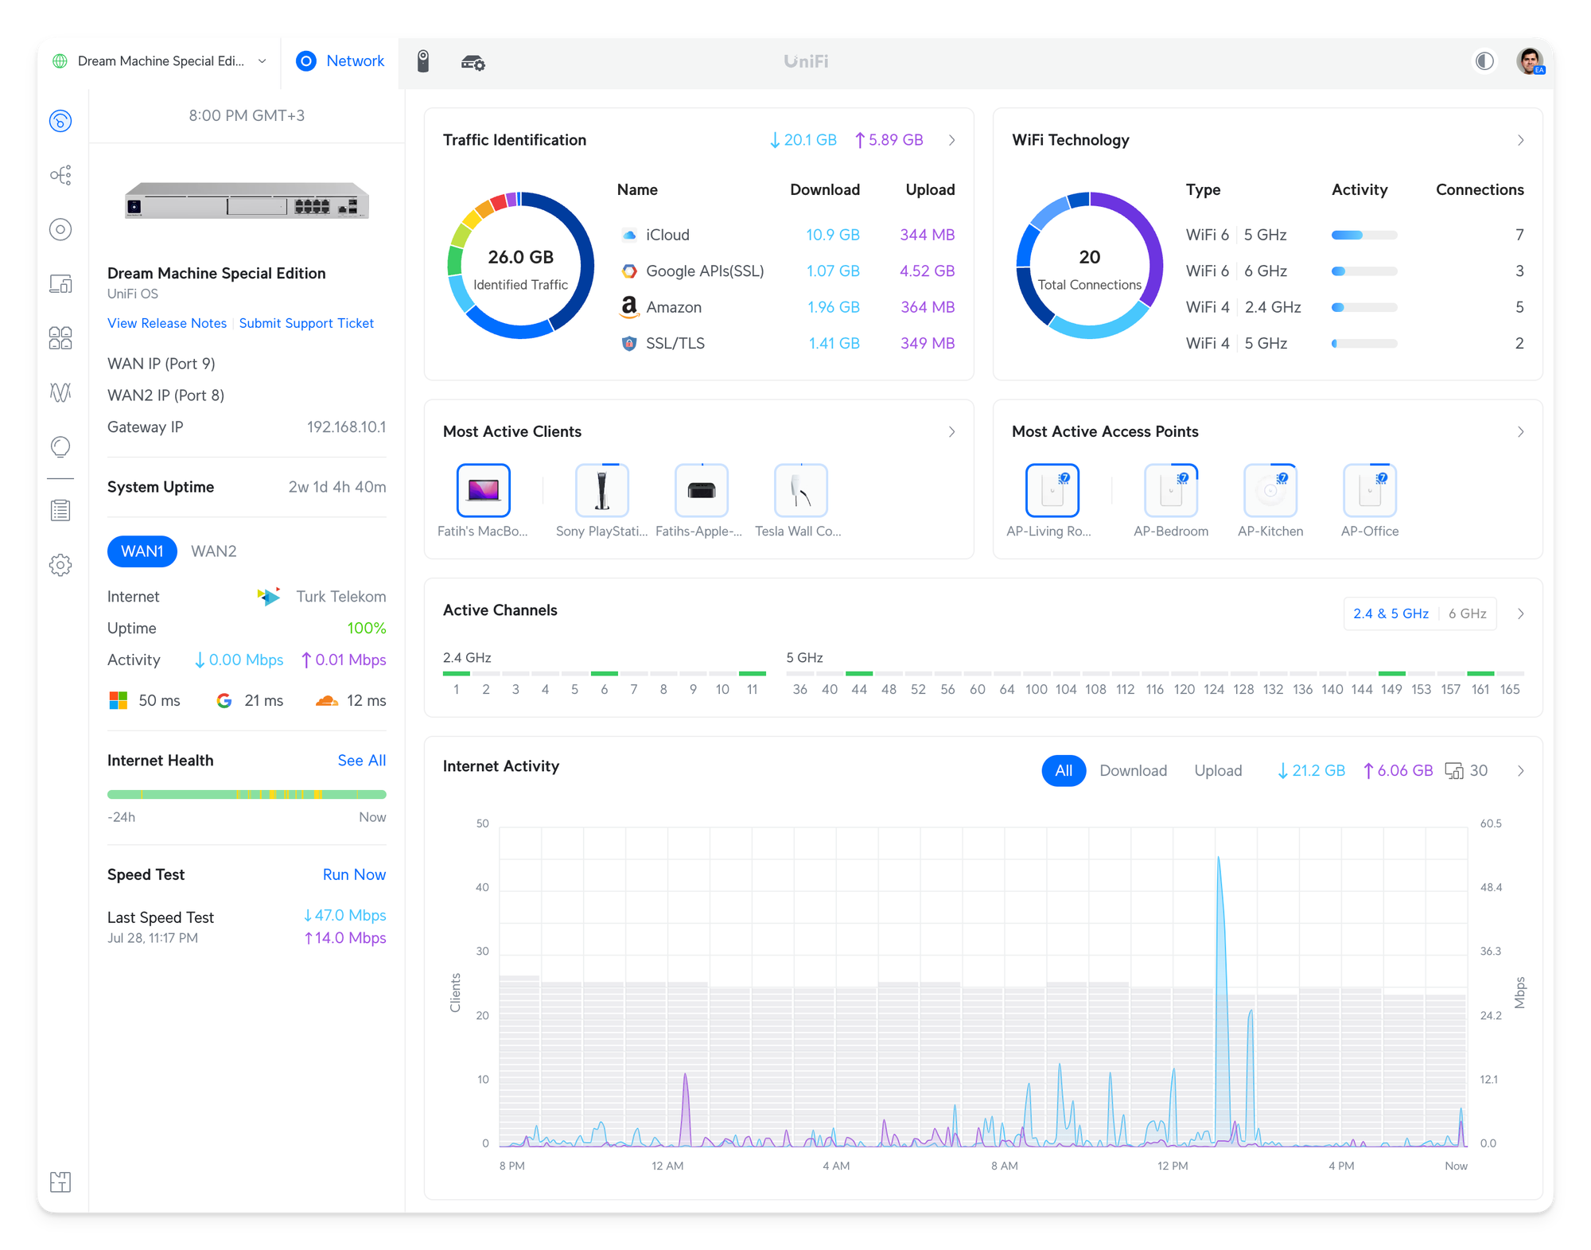Switch to the Download activity tab
The width and height of the screenshot is (1591, 1250).
click(x=1133, y=770)
